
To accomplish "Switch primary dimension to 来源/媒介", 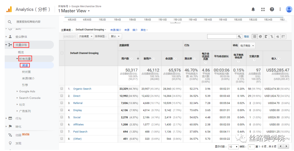I will click(x=116, y=30).
